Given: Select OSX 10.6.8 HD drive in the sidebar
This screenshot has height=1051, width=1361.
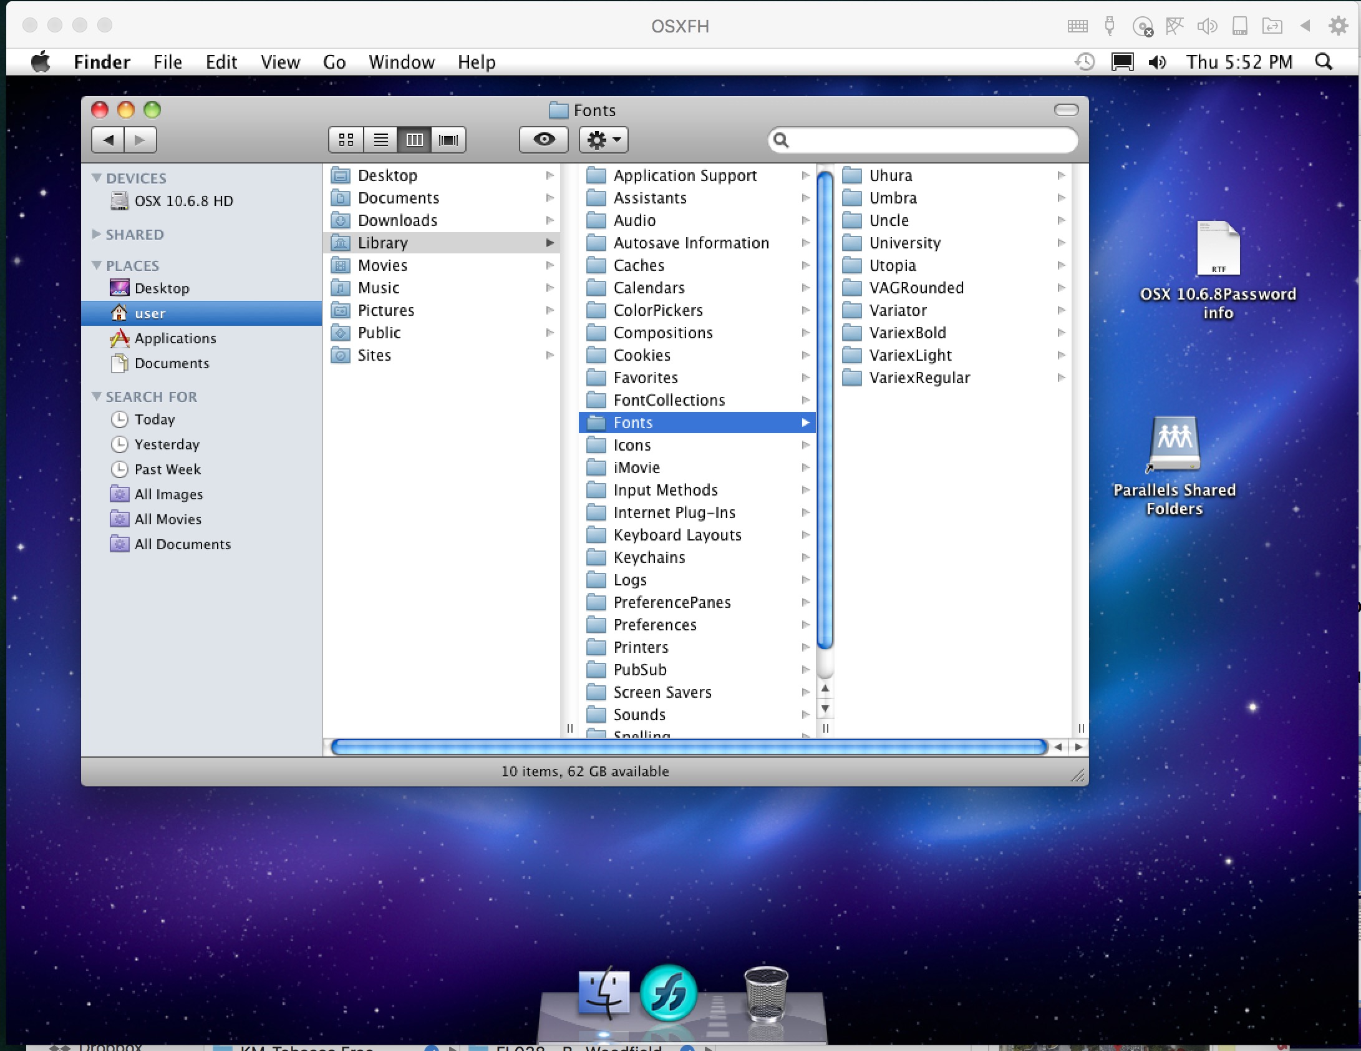Looking at the screenshot, I should point(201,201).
